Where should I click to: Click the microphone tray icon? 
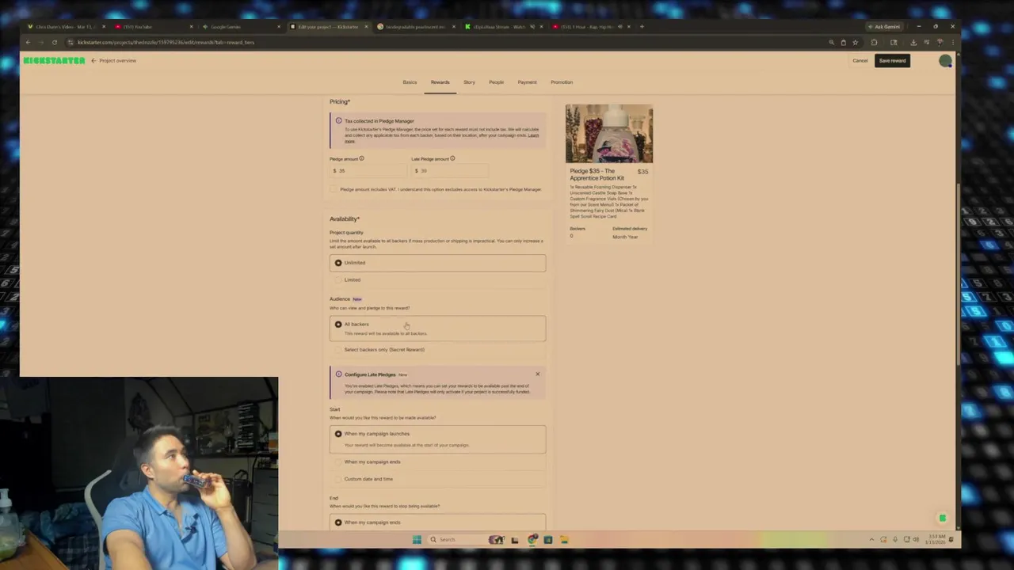895,540
